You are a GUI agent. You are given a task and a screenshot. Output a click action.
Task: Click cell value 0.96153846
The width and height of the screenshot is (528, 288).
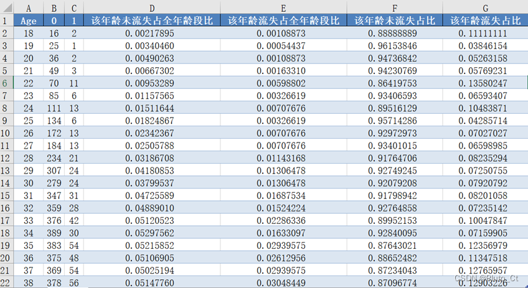point(395,46)
